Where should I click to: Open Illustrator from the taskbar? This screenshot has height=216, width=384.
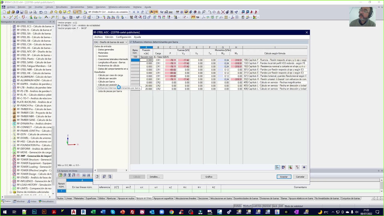click(44, 212)
